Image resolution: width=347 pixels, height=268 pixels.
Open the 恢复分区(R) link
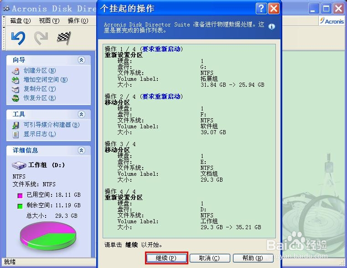tap(40, 98)
